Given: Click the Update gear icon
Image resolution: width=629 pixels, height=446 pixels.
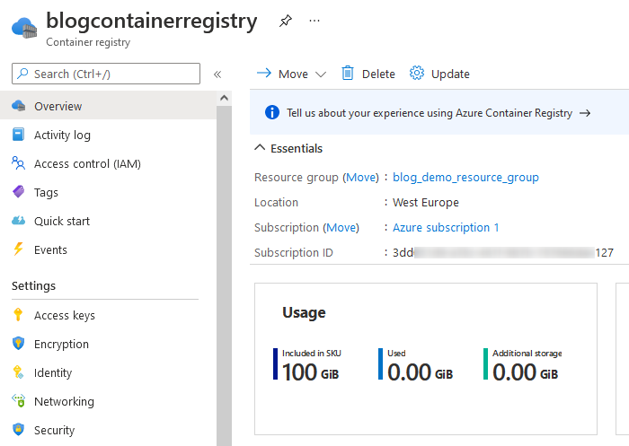Looking at the screenshot, I should [x=417, y=73].
